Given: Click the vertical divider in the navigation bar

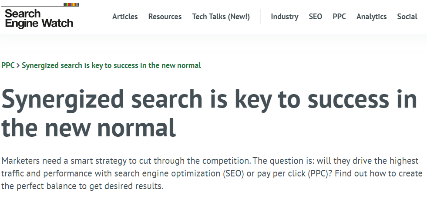Looking at the screenshot, I should pyautogui.click(x=260, y=17).
